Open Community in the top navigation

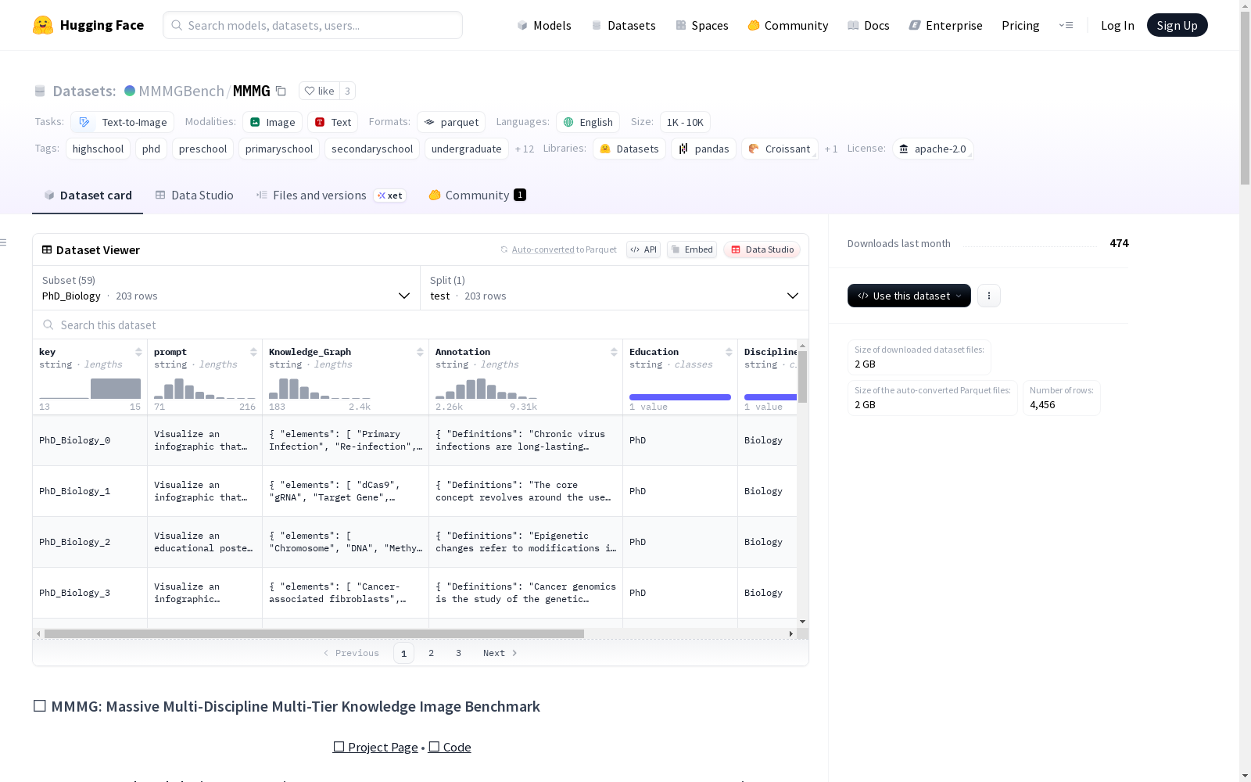[788, 25]
